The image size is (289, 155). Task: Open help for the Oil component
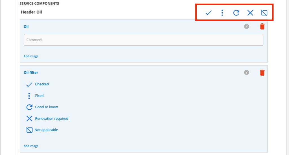point(246,26)
